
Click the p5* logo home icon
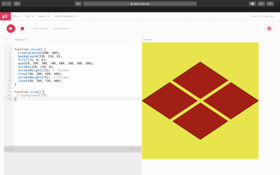point(5,16)
